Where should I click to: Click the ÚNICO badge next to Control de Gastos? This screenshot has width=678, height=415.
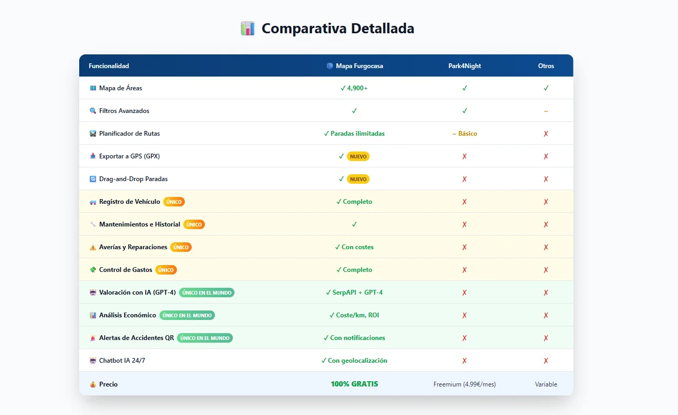click(166, 270)
